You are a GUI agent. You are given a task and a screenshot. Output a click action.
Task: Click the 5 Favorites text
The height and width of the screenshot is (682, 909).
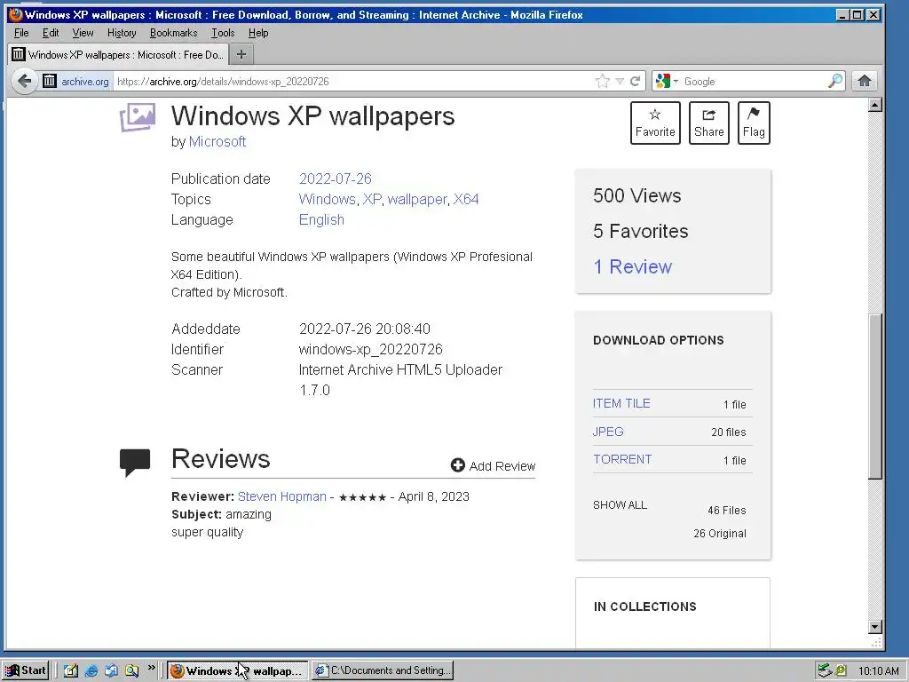(x=641, y=232)
